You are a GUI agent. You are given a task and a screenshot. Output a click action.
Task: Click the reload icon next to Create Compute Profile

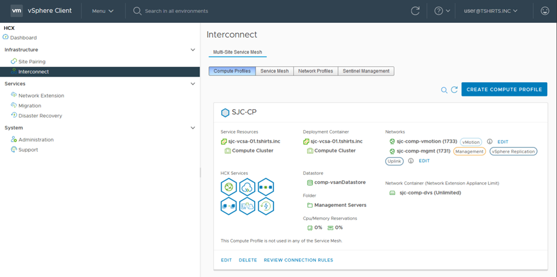[454, 90]
